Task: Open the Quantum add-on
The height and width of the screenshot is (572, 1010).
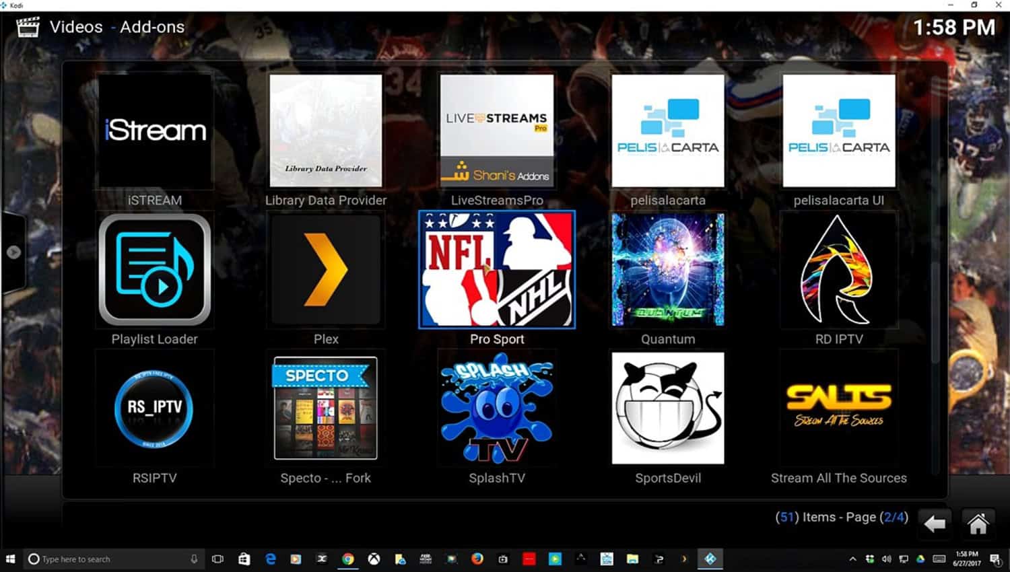Action: [x=668, y=270]
